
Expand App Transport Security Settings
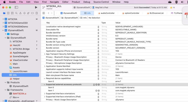point(45,54)
